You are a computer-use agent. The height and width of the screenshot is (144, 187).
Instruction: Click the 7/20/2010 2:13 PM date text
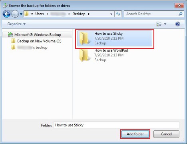click(x=109, y=55)
